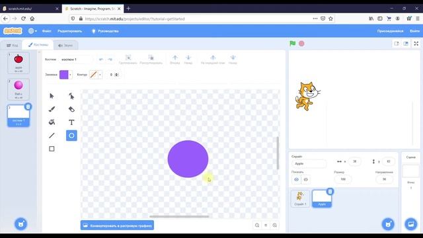Viewport: 423px width, 238px height.
Task: Switch to small stage layout
Action: pos(397,44)
